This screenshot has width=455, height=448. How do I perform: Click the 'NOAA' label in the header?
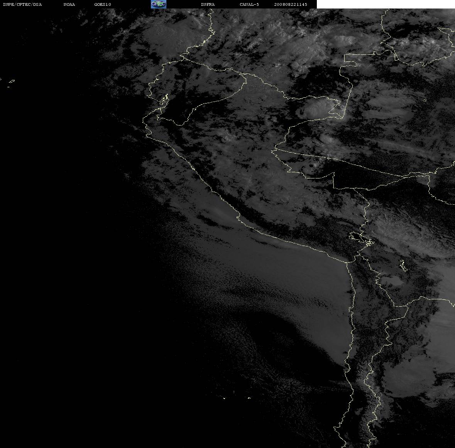coord(69,4)
